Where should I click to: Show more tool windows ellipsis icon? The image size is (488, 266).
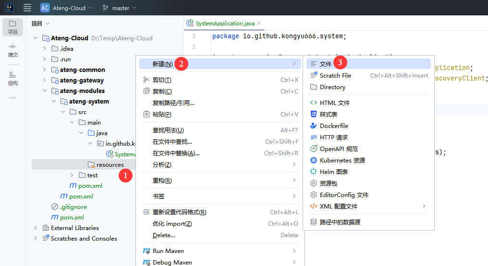coord(12,98)
